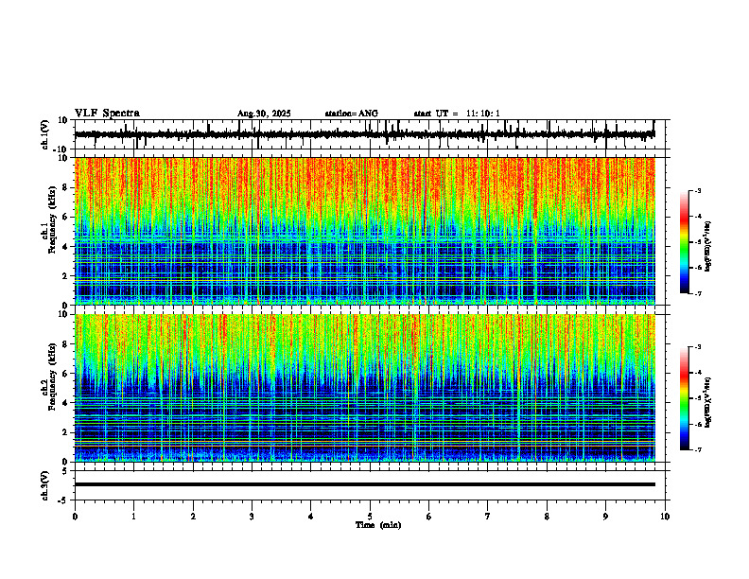Click inside the ch.1(V) waveform panel

372,134
